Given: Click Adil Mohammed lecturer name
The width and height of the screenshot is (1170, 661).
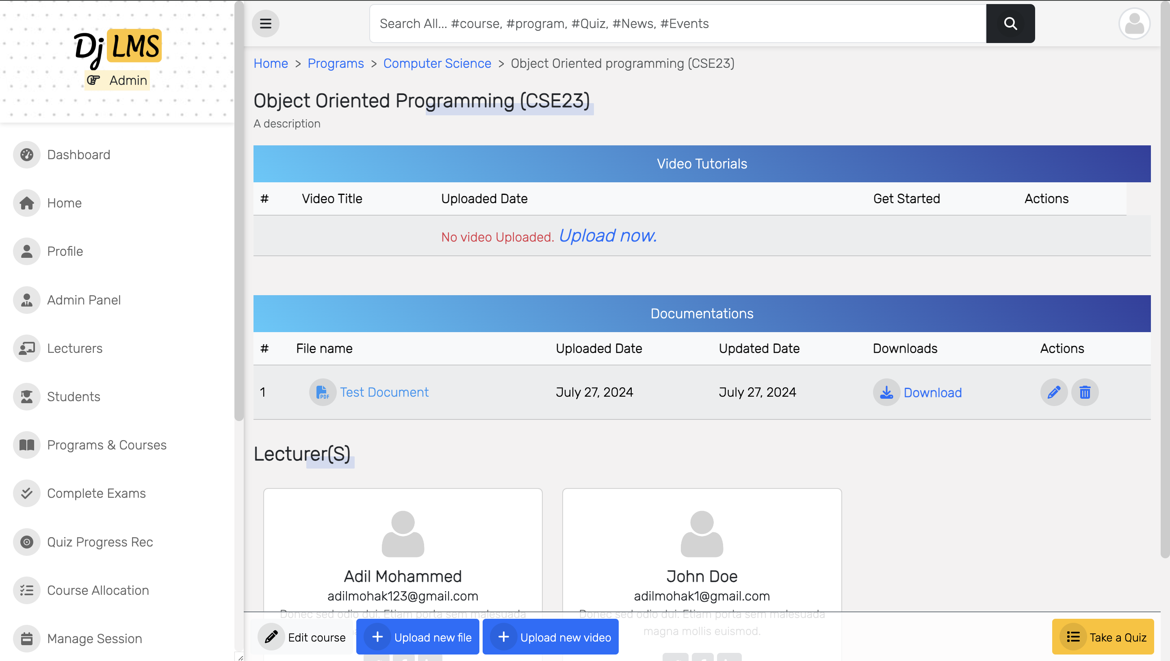Looking at the screenshot, I should click(403, 577).
